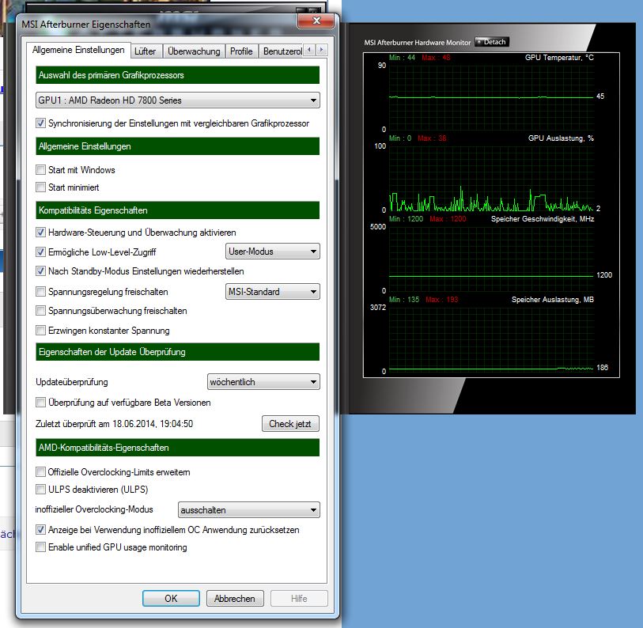The width and height of the screenshot is (643, 628).
Task: Enable Start minimiert
Action: (x=40, y=187)
